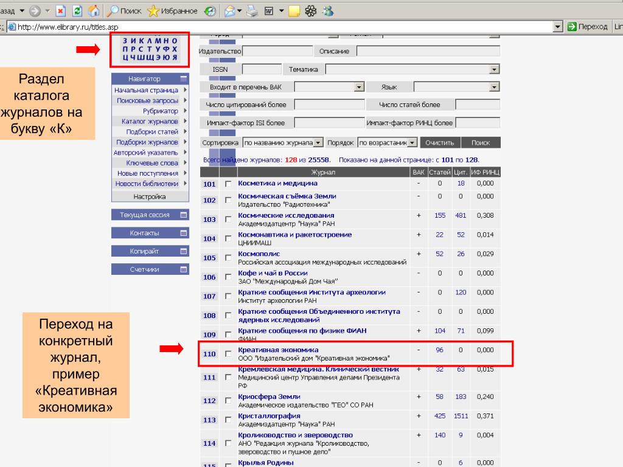
Task: Open the mail options dropdown arrow
Action: point(239,11)
